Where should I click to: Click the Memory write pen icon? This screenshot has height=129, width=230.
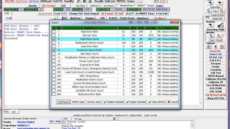pyautogui.click(x=220, y=25)
